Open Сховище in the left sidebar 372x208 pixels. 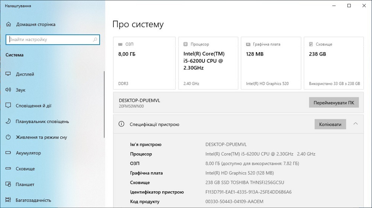pyautogui.click(x=25, y=169)
